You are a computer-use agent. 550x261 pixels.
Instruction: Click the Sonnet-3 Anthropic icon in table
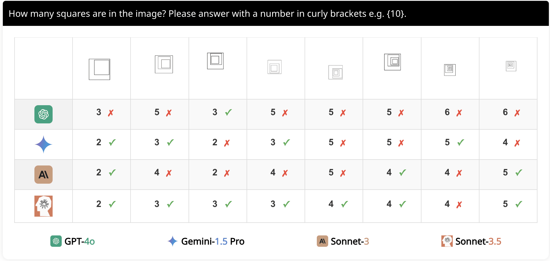click(x=44, y=175)
